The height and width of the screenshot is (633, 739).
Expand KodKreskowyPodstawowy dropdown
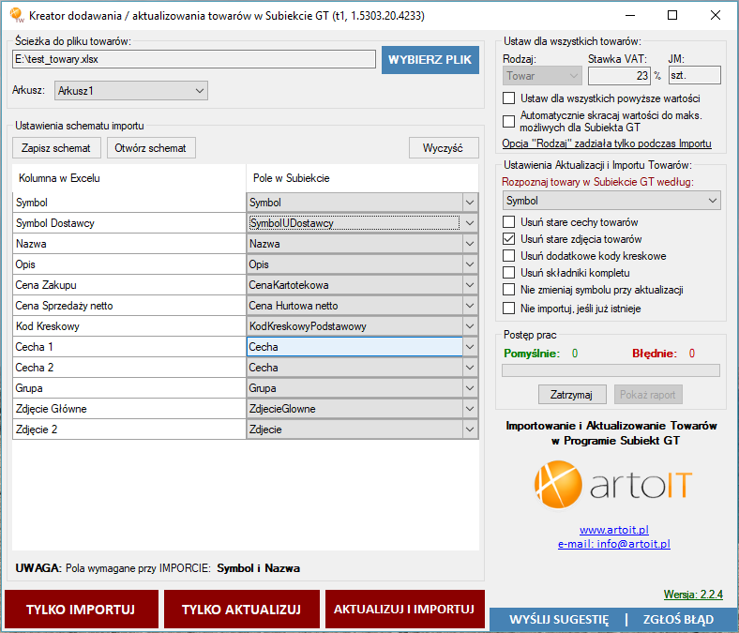(x=470, y=326)
